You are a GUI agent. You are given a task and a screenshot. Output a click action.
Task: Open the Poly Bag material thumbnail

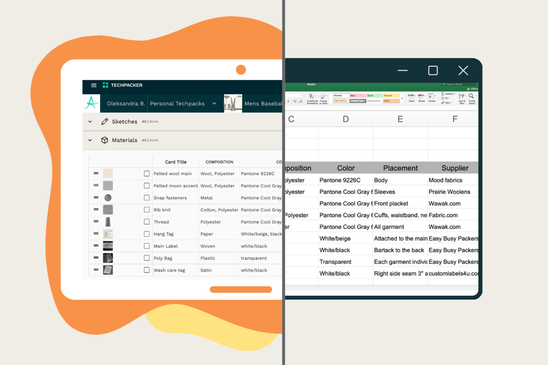tap(108, 258)
